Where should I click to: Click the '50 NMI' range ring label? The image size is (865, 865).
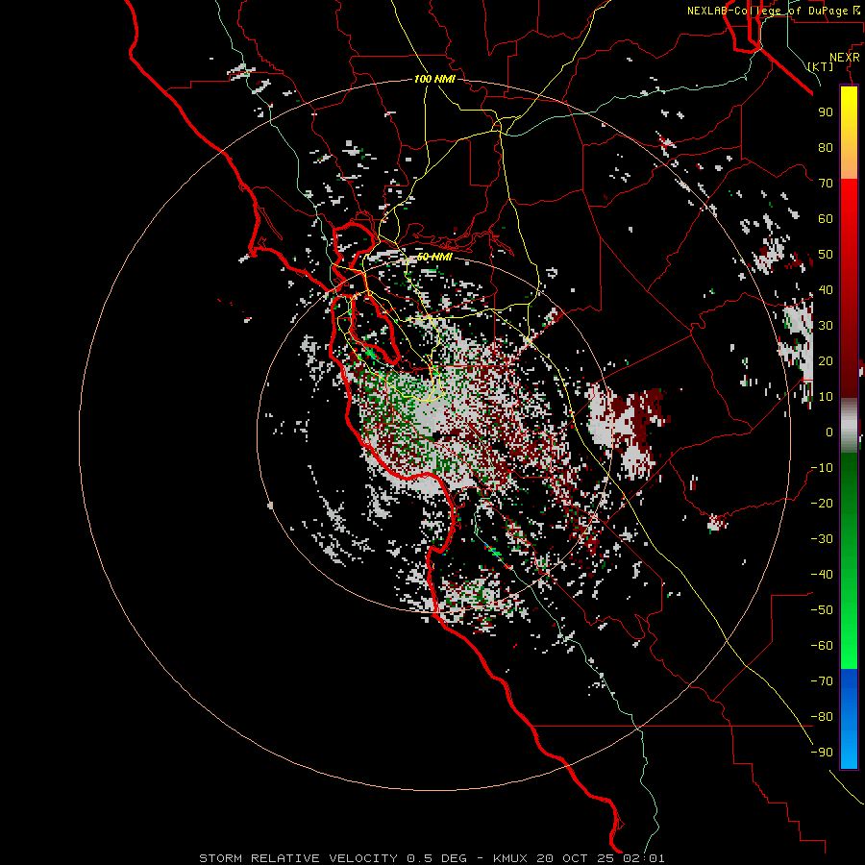pyautogui.click(x=434, y=257)
